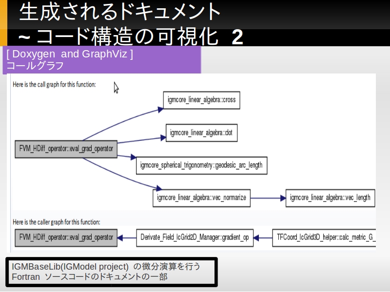The height and width of the screenshot is (292, 390).
Task: Click the TFCoord_IcGrid3D_helper::calc_metric_G_ node
Action: point(324,237)
